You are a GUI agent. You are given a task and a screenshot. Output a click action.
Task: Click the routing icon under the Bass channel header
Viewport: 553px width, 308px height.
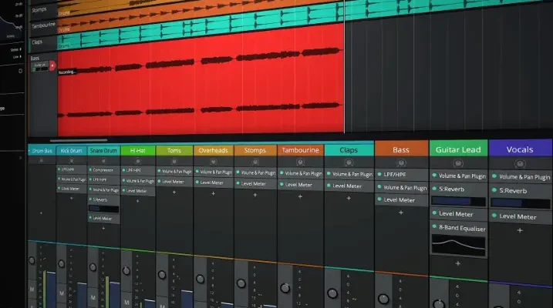tap(401, 162)
